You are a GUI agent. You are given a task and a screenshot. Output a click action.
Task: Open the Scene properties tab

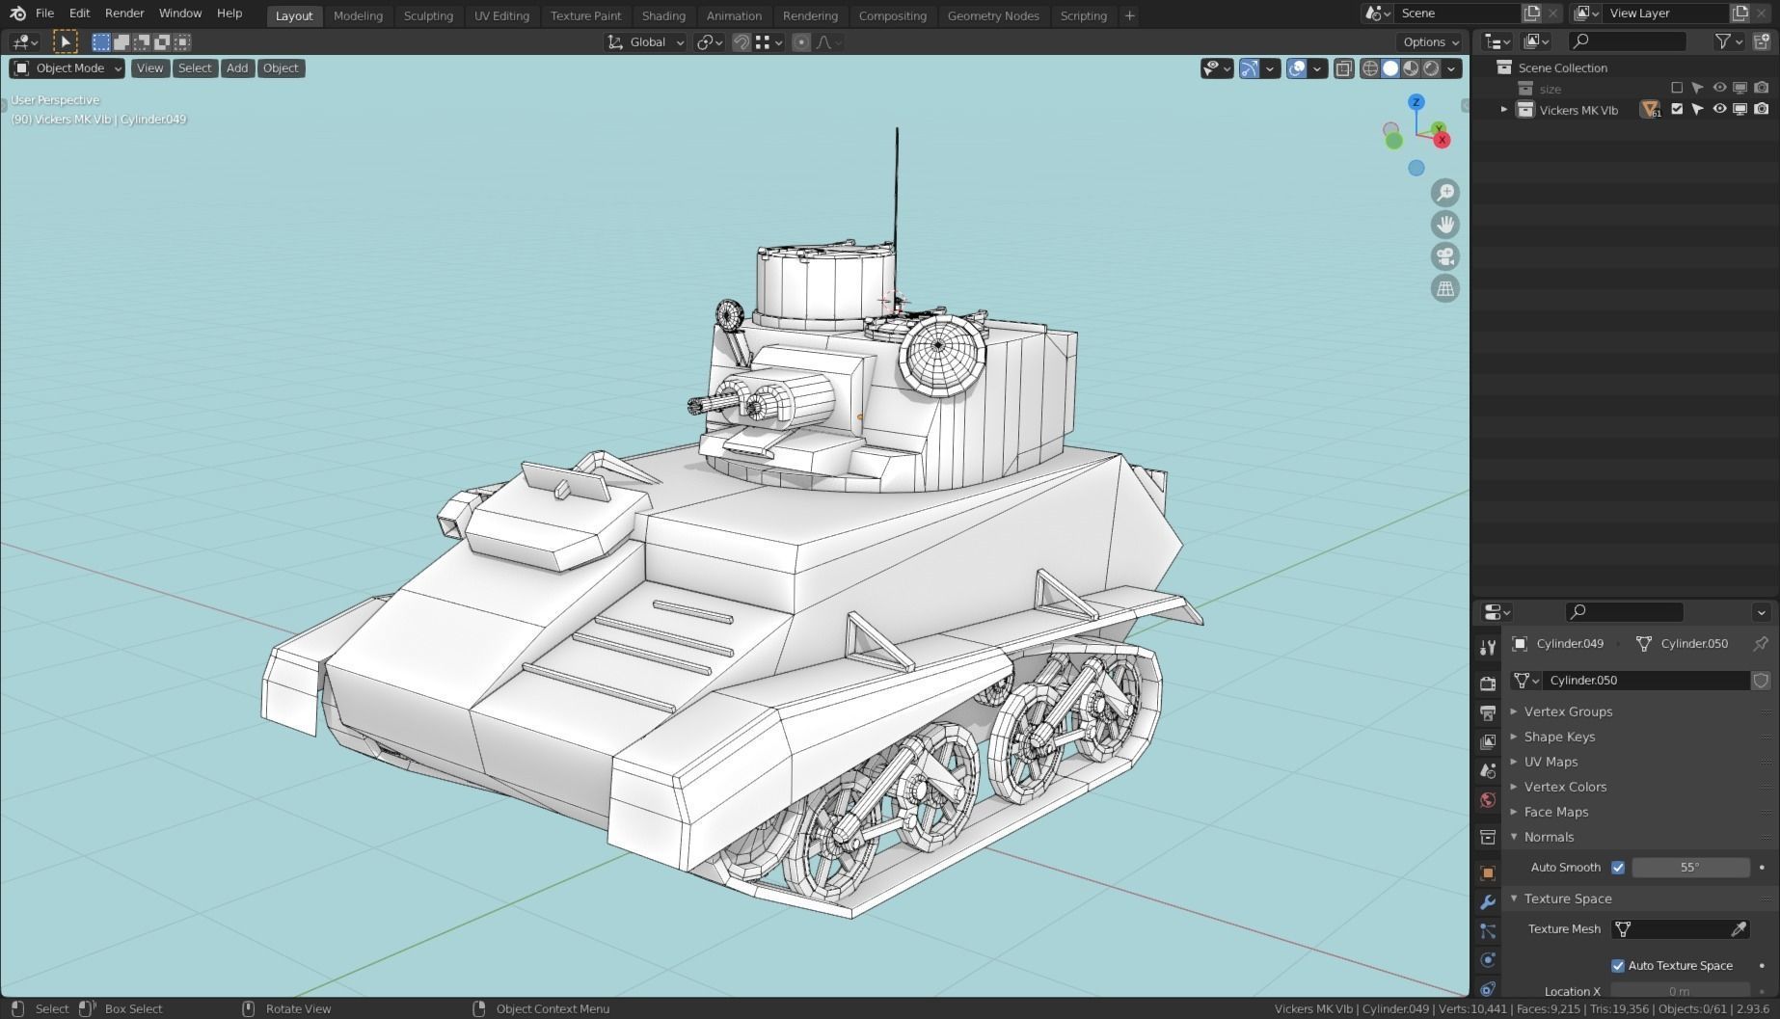1488,770
